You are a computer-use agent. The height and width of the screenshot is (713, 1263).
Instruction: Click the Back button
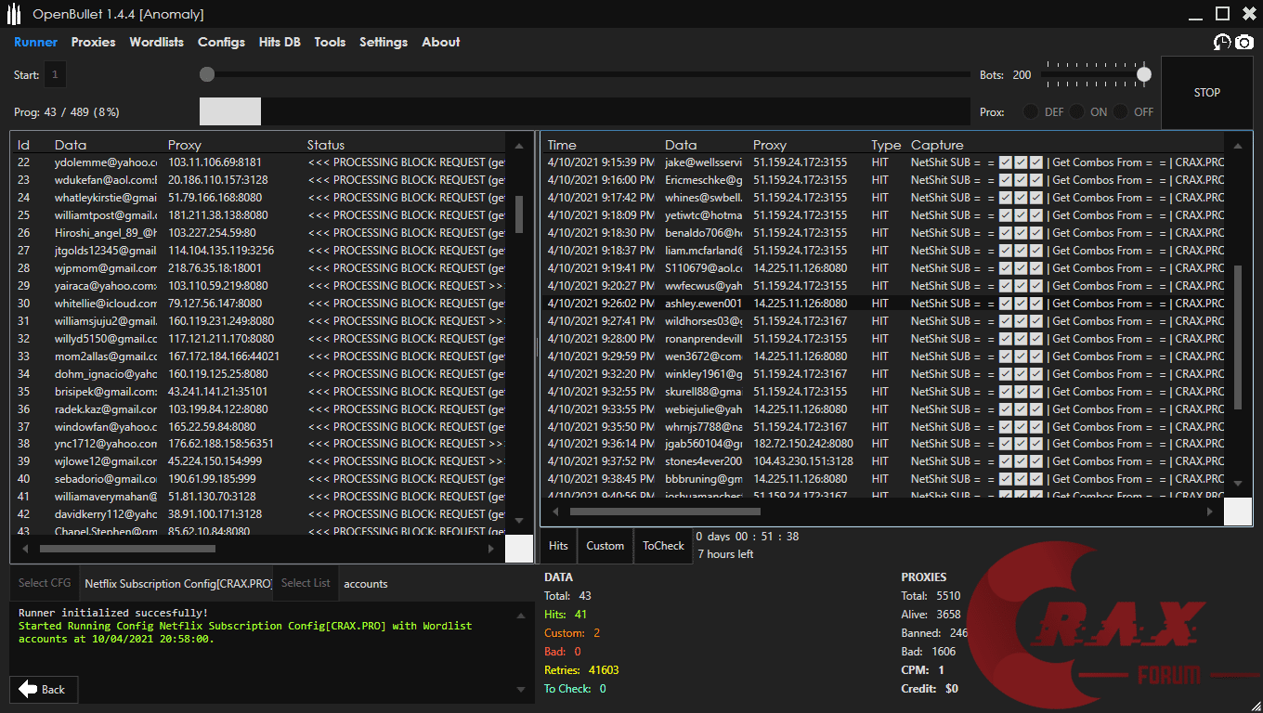43,689
